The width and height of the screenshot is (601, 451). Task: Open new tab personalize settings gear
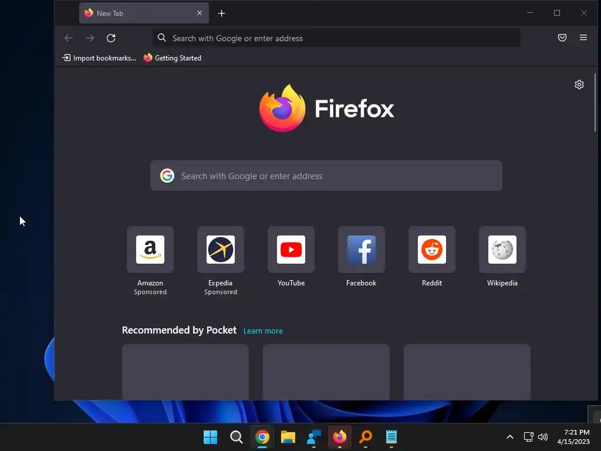(579, 85)
